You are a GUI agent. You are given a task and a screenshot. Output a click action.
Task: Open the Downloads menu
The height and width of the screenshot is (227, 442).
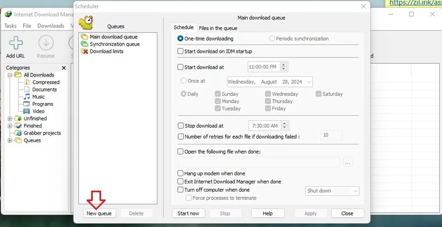(x=51, y=25)
